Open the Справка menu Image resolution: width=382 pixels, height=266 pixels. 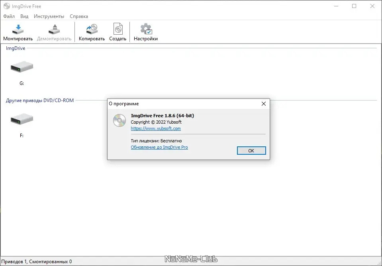[x=79, y=16]
